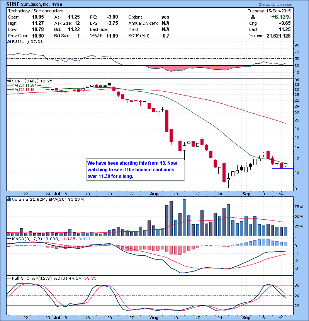Viewport: 309px width, 321px height.
Task: Click the Last price value 11.25 in header
Action: [285, 29]
